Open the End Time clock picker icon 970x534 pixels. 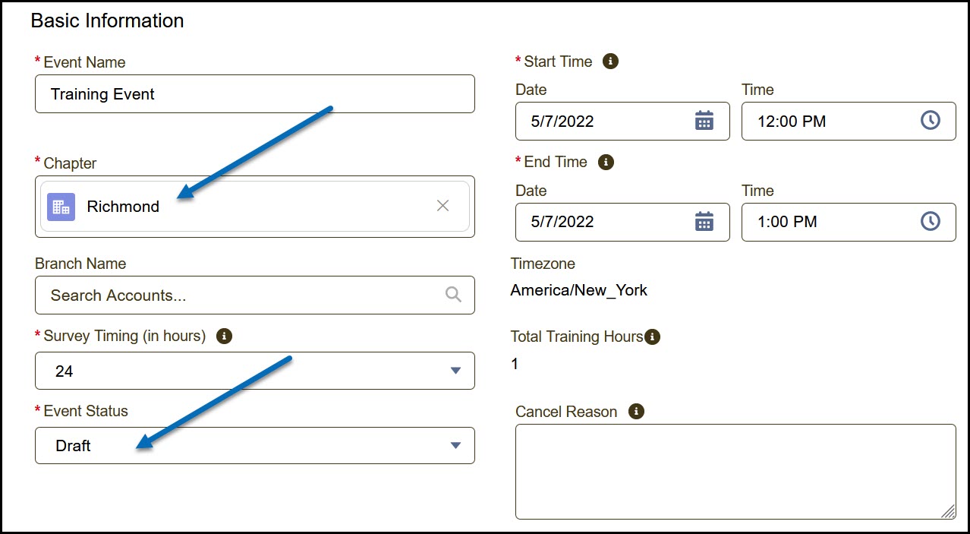click(930, 222)
